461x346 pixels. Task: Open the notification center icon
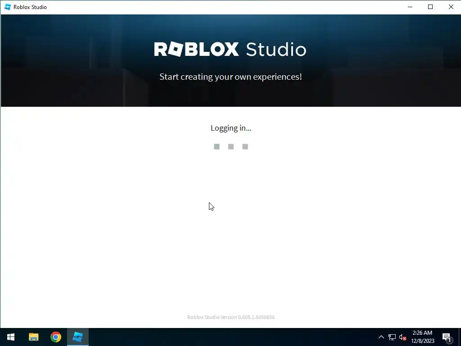tap(447, 337)
